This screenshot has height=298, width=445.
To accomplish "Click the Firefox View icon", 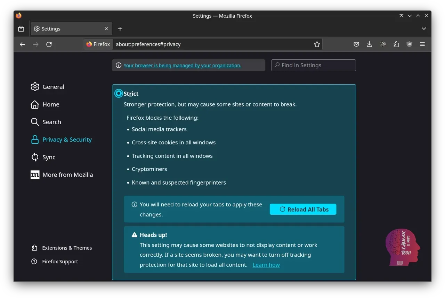I will 21,29.
